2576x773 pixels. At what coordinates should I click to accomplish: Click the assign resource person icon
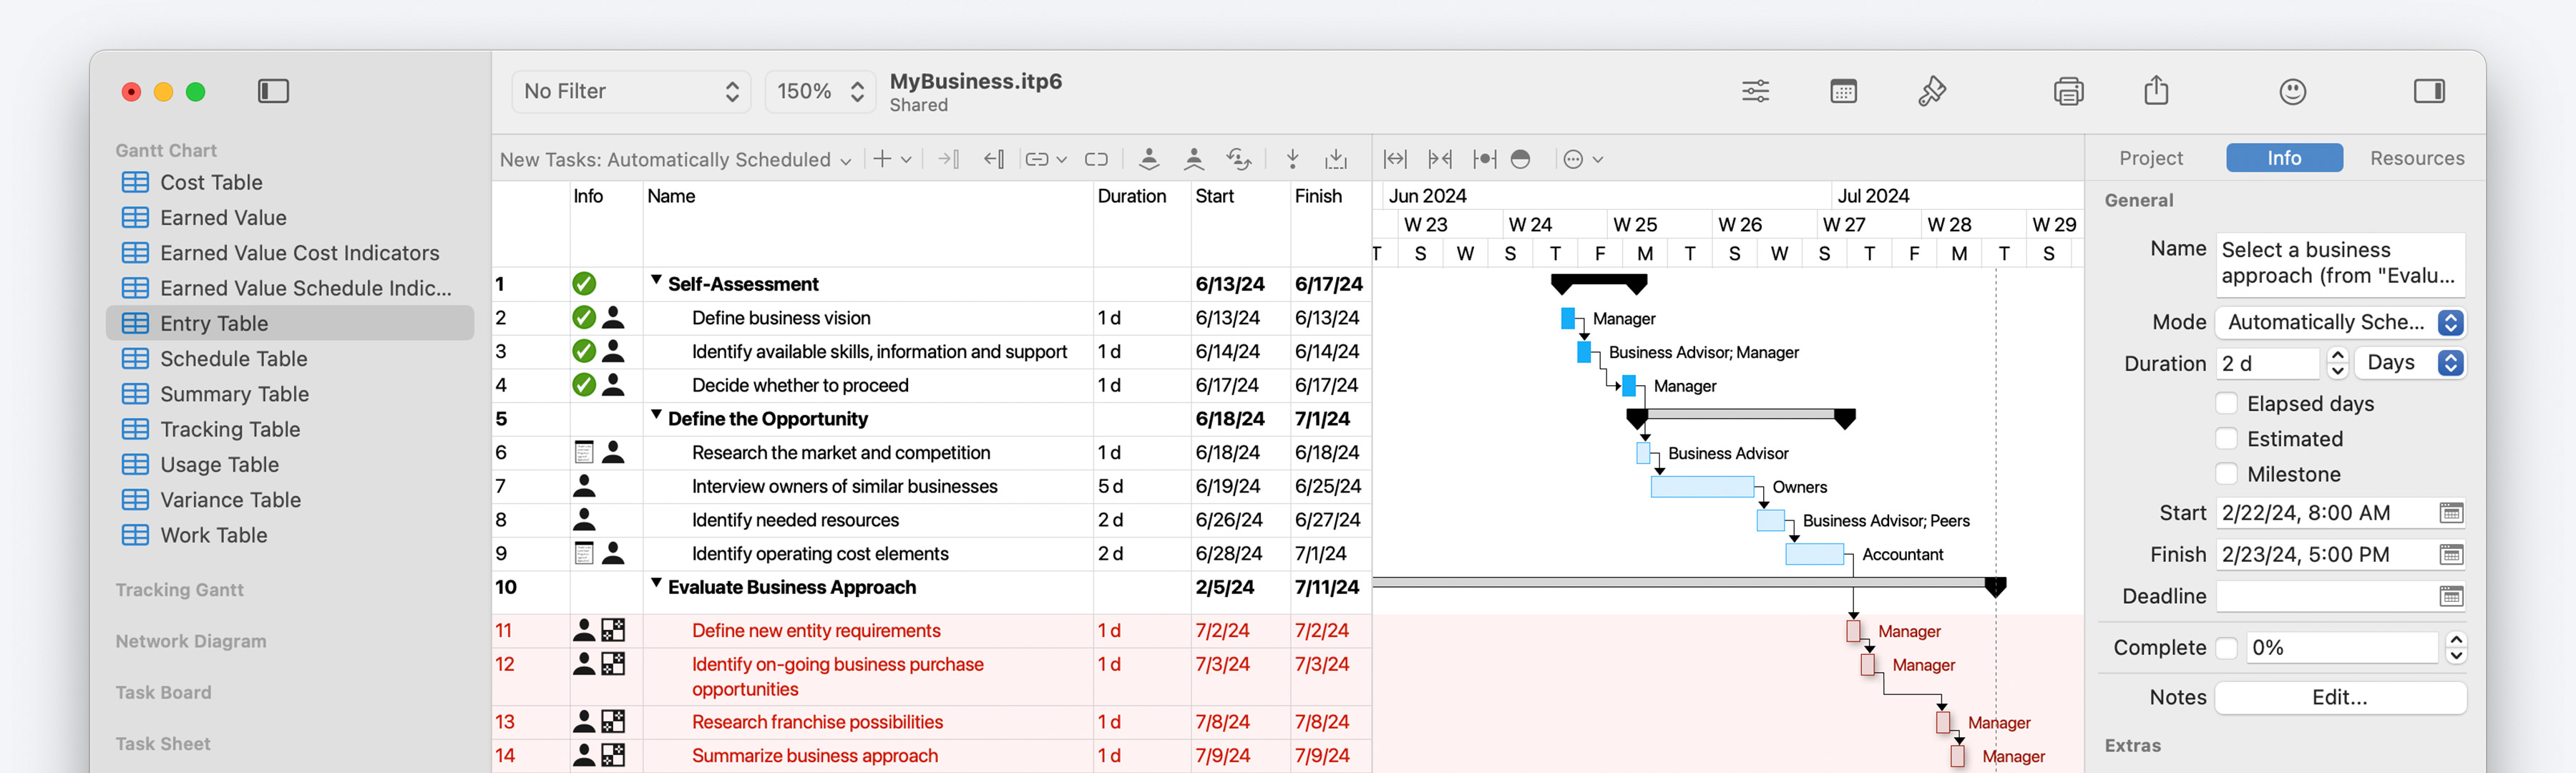coord(1149,159)
